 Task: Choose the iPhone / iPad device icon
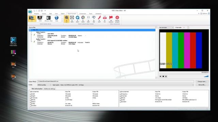pyautogui.click(x=48, y=19)
